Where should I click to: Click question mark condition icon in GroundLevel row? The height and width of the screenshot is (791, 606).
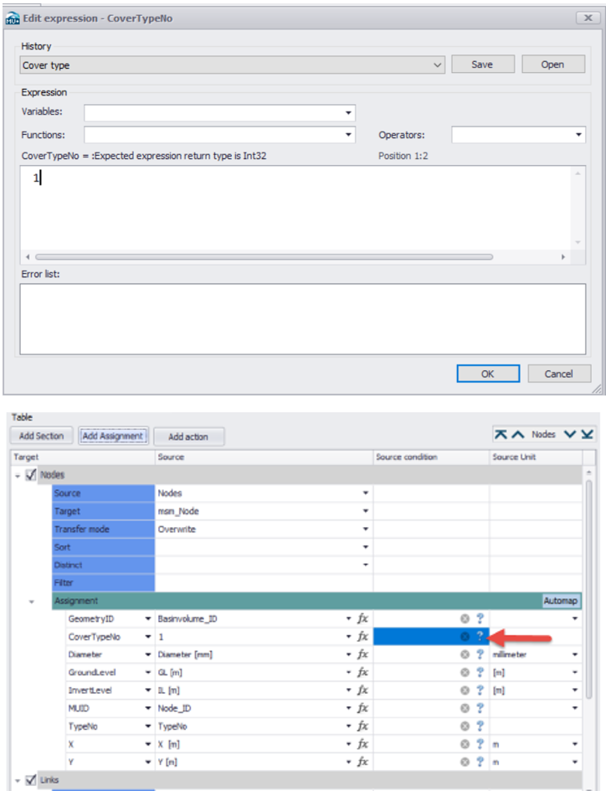tap(480, 673)
